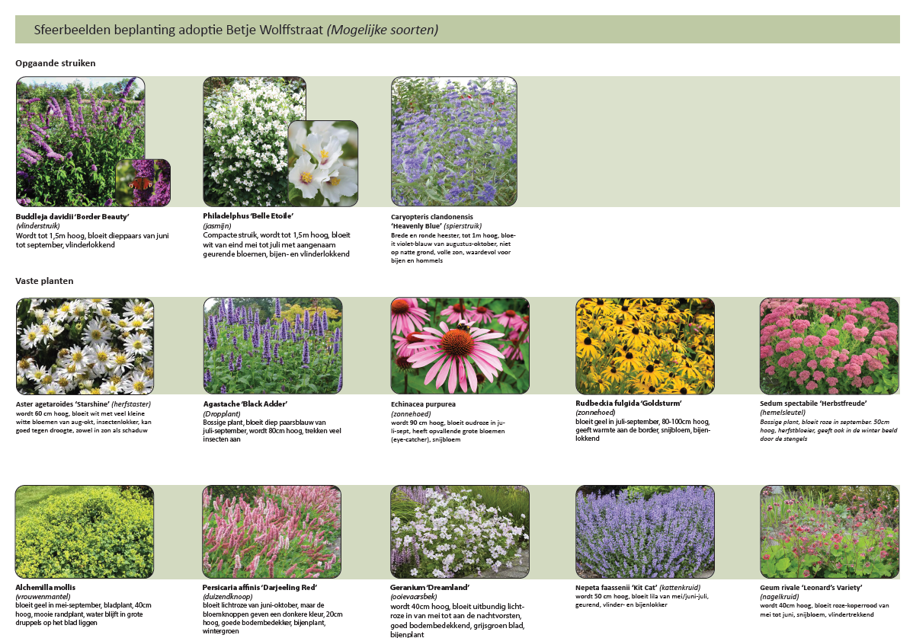The image size is (913, 638).
Task: Click the Geum rivale 'Leonard's Variety' photo
Action: pos(829,532)
